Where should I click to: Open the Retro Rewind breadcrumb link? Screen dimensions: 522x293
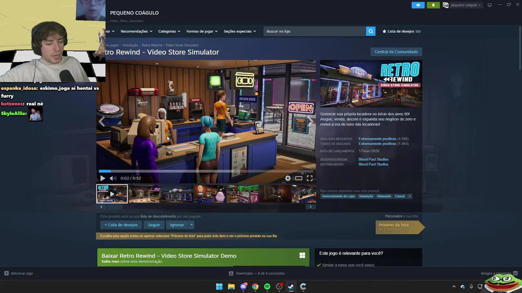coord(170,45)
